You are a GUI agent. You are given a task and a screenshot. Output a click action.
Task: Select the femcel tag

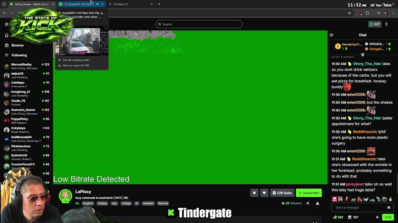[x=163, y=203]
